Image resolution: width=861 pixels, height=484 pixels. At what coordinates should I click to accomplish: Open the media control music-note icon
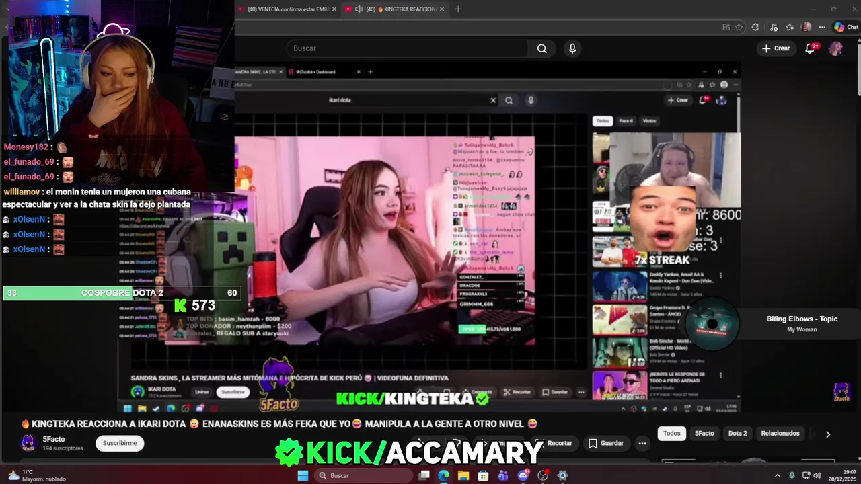pyautogui.click(x=773, y=27)
